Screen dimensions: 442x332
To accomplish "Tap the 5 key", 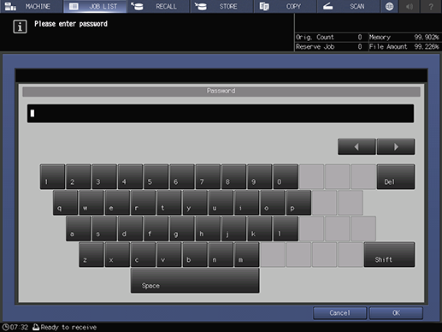I will pos(156,176).
